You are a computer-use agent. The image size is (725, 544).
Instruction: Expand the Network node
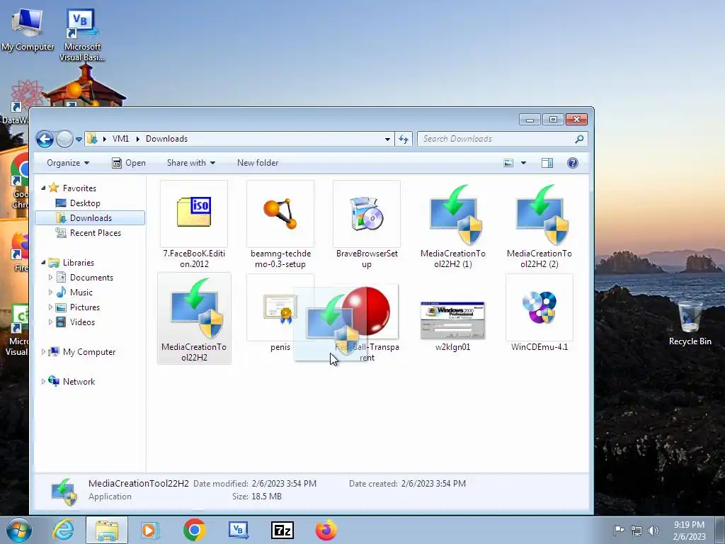point(43,382)
